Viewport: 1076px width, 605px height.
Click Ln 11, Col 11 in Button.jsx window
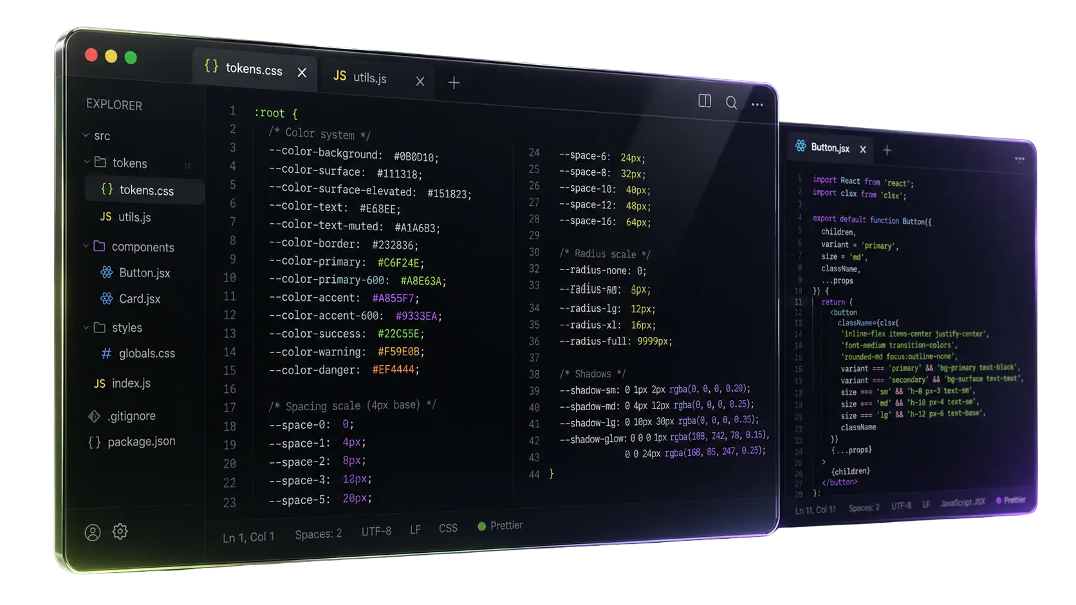[x=815, y=510]
